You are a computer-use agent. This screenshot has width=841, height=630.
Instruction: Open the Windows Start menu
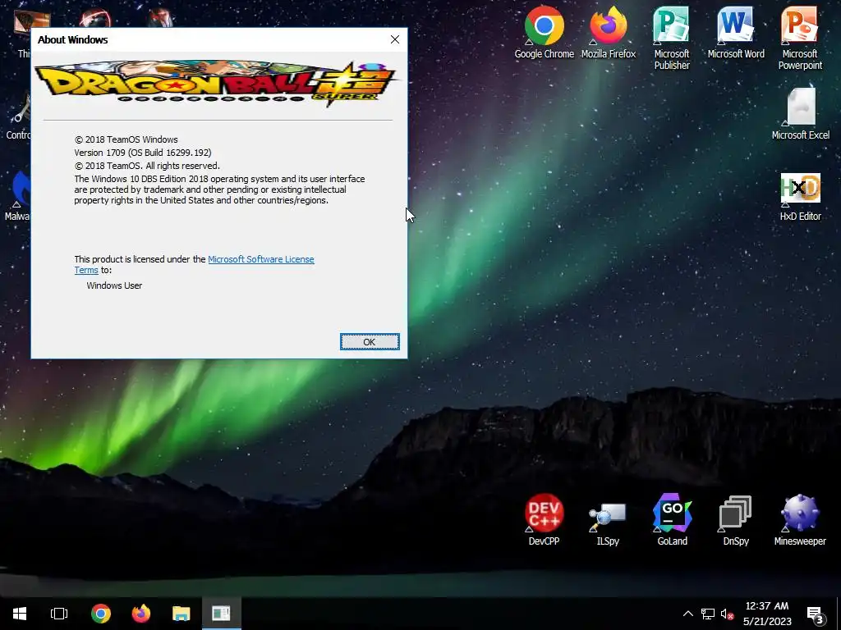point(20,614)
